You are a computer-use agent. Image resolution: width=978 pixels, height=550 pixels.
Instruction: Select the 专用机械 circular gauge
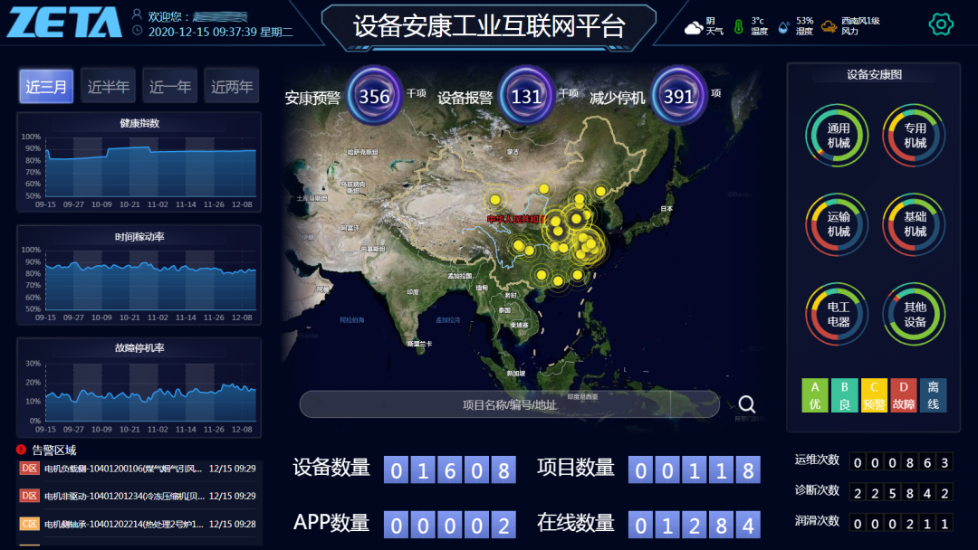pos(915,136)
